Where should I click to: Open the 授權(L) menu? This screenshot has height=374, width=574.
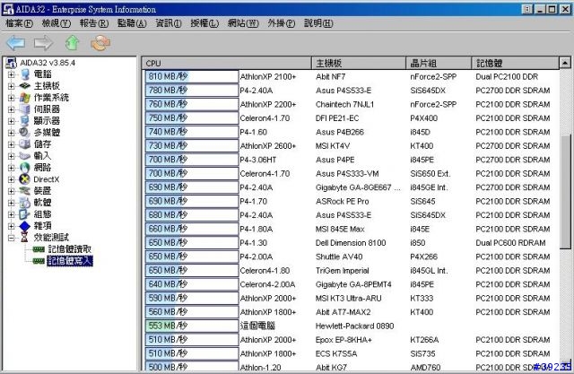coord(204,23)
